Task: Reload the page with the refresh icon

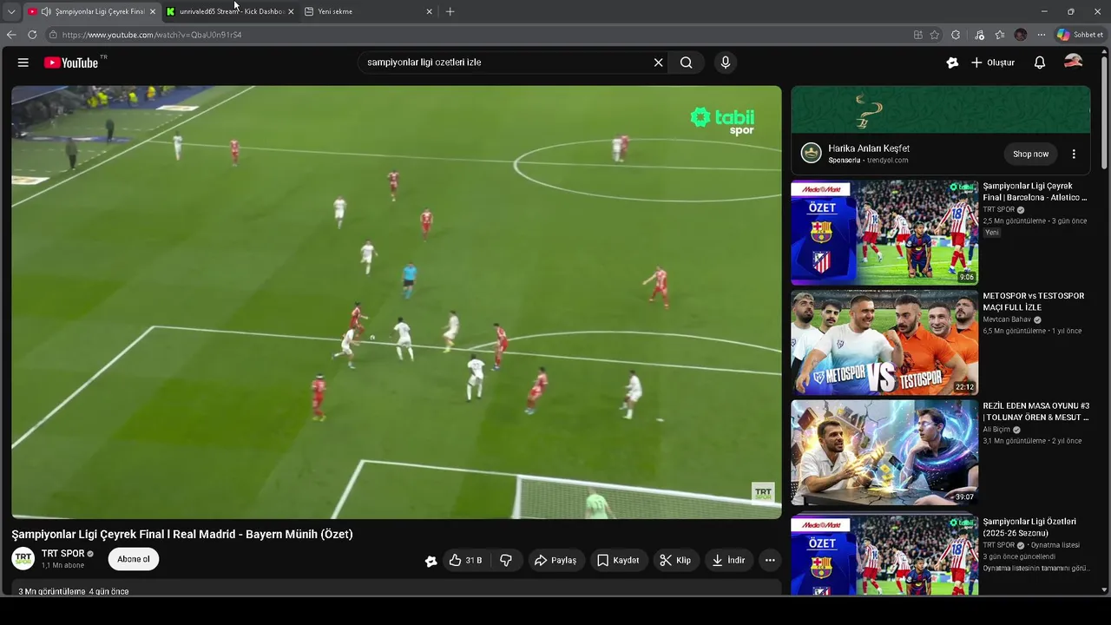Action: (32, 35)
